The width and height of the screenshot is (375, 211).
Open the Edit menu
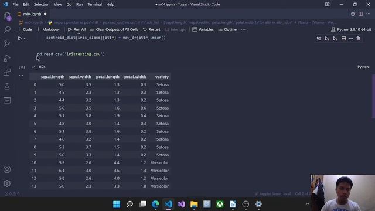(x=26, y=4)
